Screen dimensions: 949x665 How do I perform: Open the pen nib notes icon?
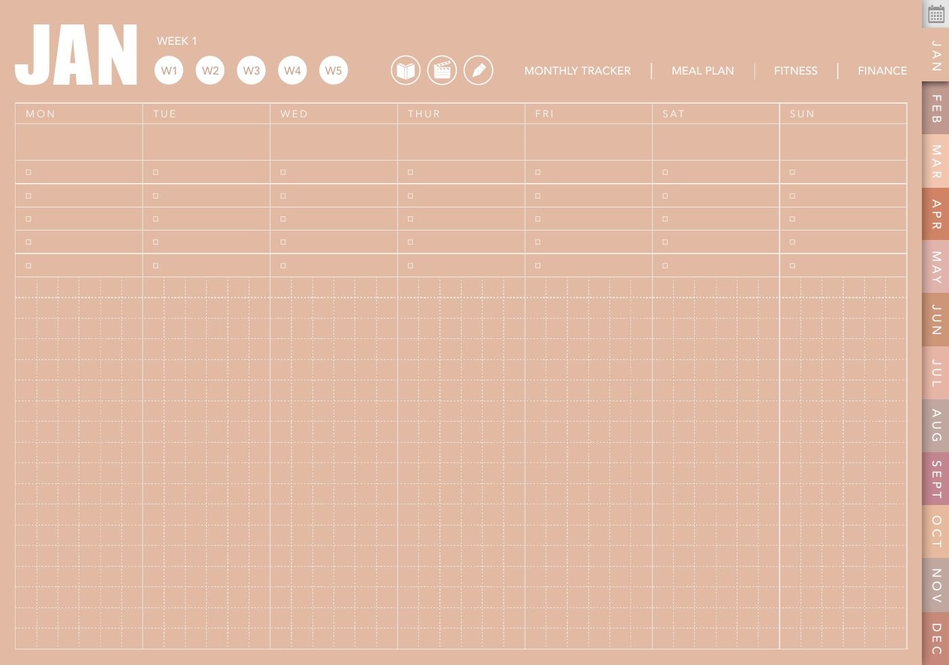(x=479, y=70)
